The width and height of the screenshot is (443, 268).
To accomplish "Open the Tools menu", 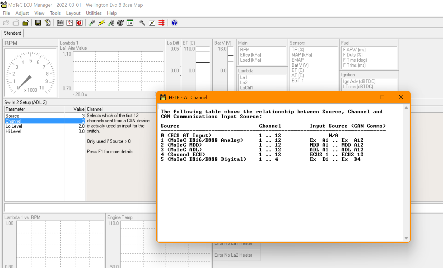I will click(x=55, y=13).
